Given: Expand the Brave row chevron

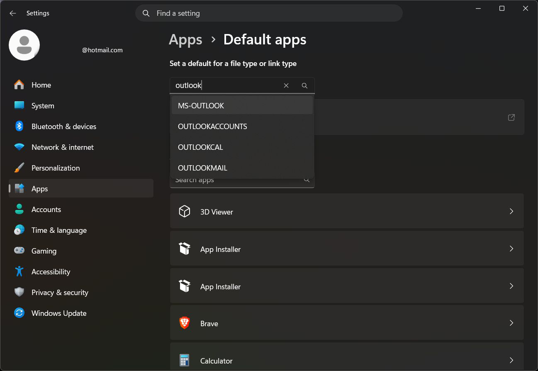Looking at the screenshot, I should pos(511,323).
